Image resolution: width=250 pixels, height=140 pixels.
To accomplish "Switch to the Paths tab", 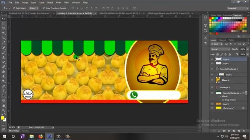I will pos(231,40).
